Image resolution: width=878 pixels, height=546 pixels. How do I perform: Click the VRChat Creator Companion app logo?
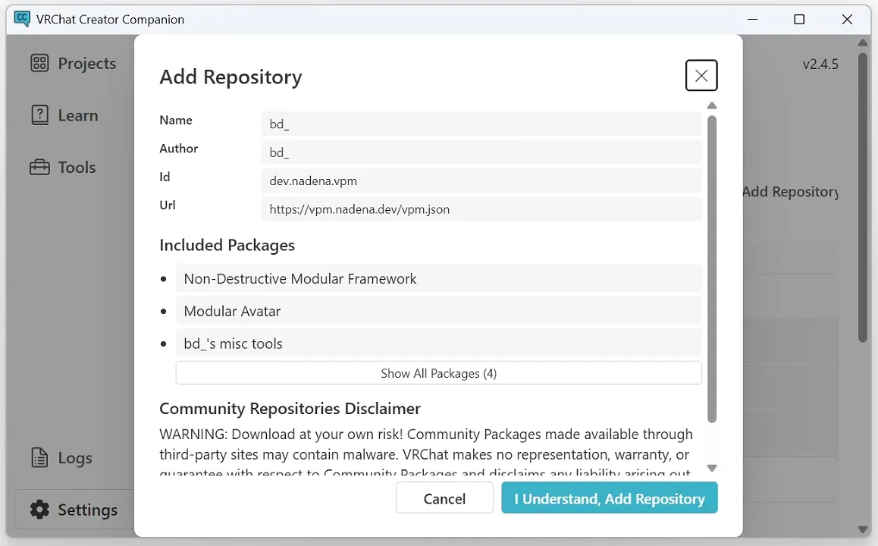click(22, 19)
